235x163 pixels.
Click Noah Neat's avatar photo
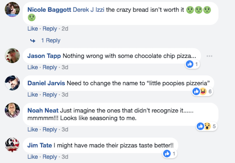tap(12, 110)
